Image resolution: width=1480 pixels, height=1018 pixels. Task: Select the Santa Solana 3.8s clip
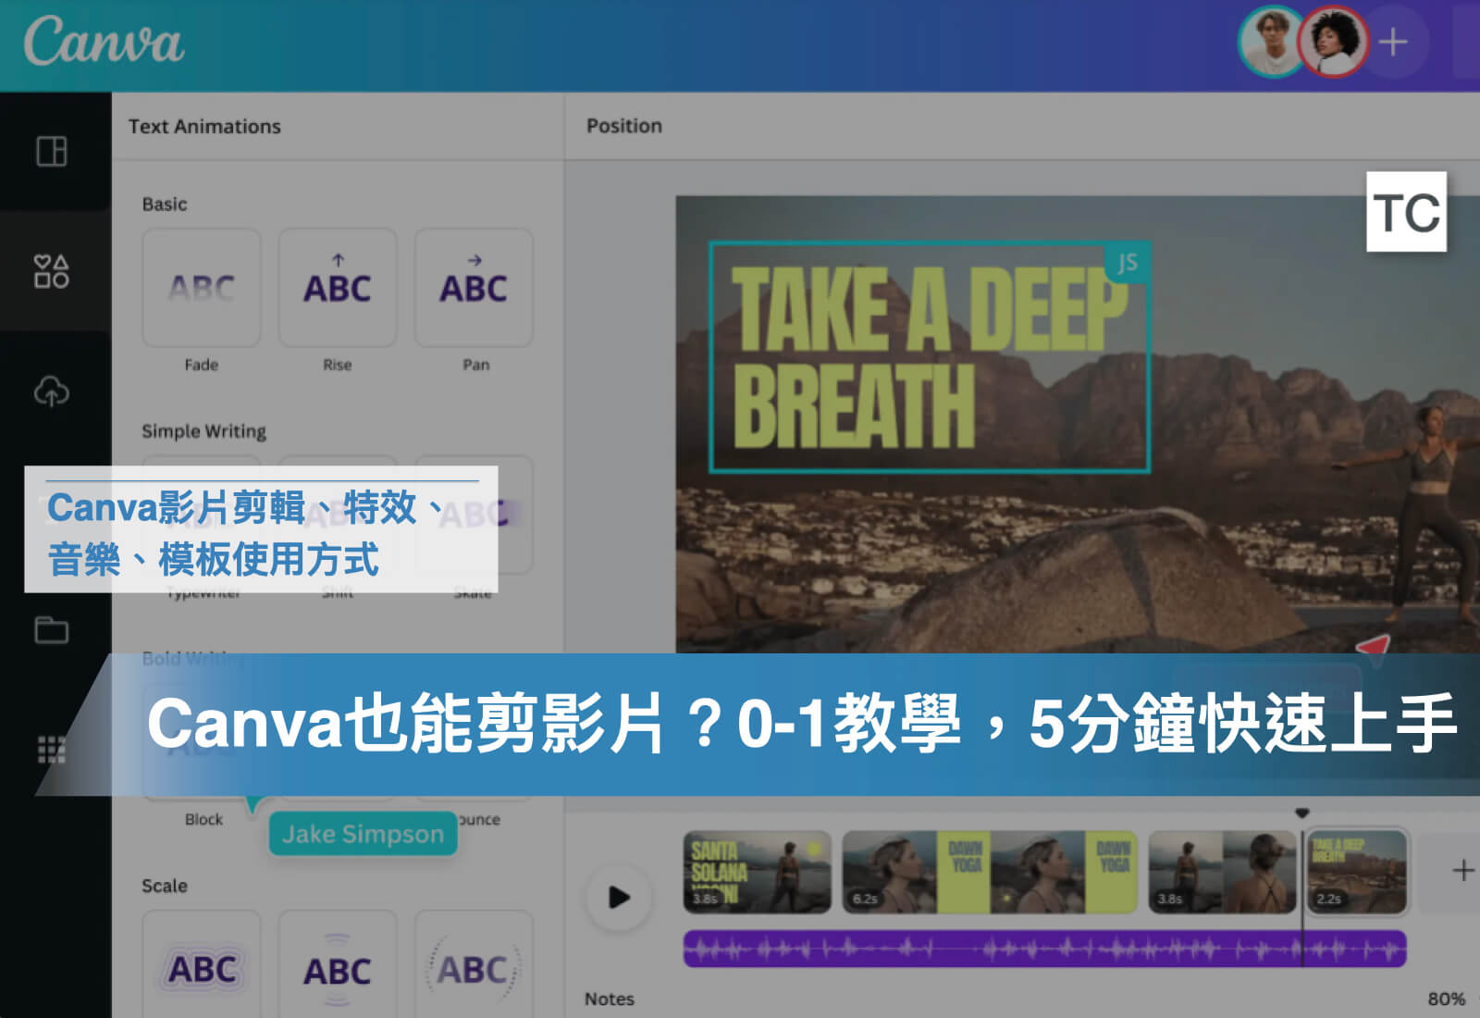point(758,872)
